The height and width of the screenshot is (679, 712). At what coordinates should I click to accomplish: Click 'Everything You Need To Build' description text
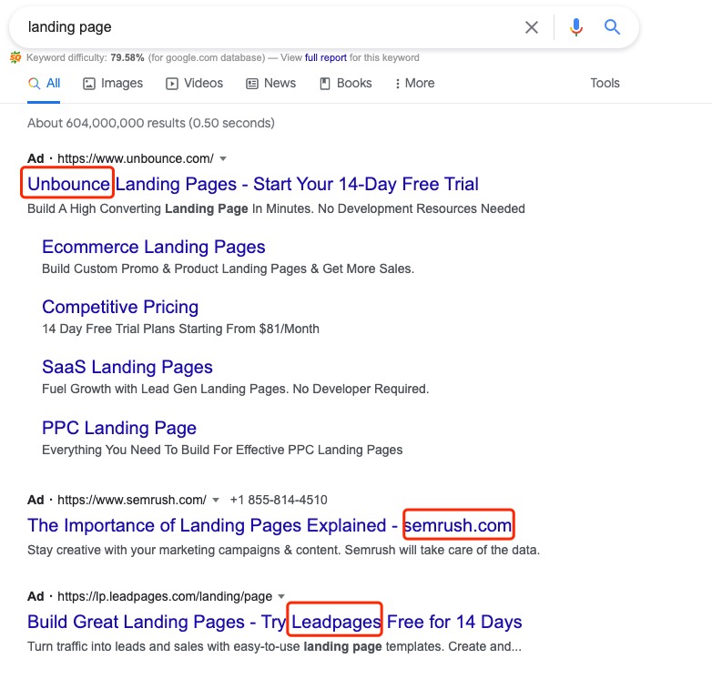click(x=222, y=450)
